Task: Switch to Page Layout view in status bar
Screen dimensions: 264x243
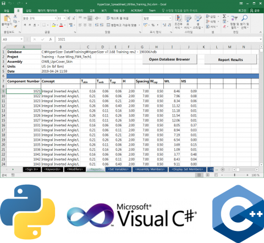Action: (x=207, y=175)
